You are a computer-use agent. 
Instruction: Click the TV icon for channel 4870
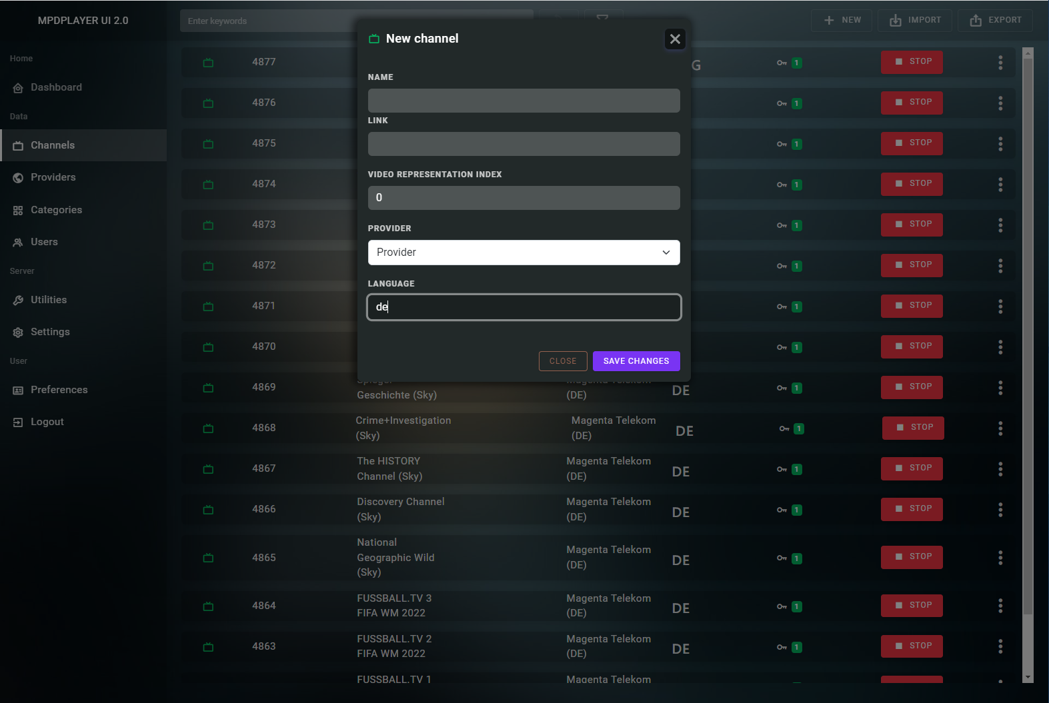[208, 347]
